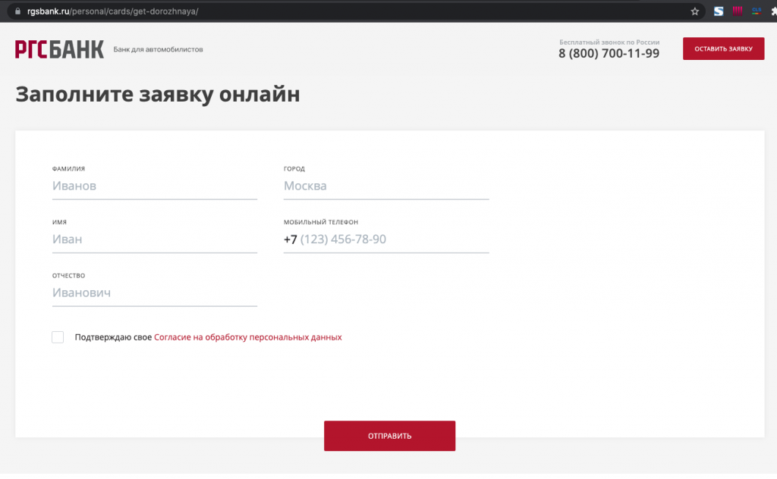Click the ФАМИЛИЯ field label
Screen dimensions: 777x479
pyautogui.click(x=68, y=169)
